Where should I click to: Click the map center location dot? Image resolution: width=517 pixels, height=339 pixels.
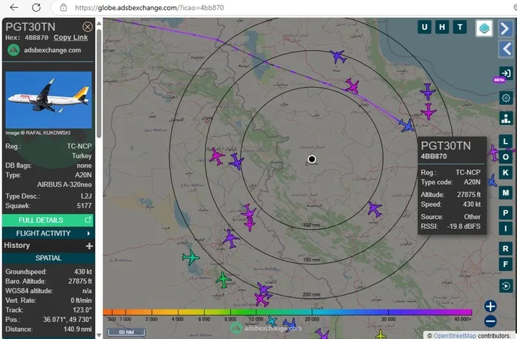coord(311,159)
